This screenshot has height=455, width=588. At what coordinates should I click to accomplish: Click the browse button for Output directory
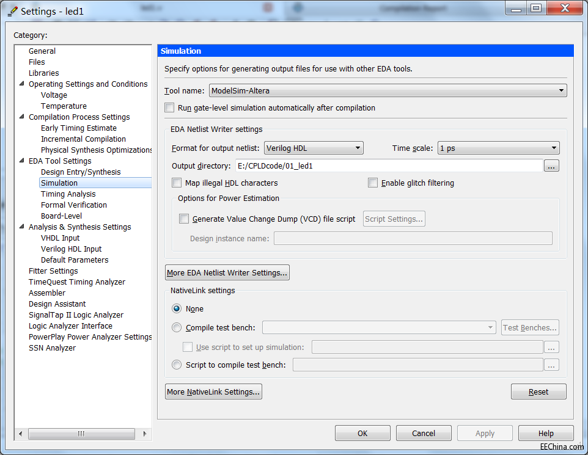coord(551,166)
